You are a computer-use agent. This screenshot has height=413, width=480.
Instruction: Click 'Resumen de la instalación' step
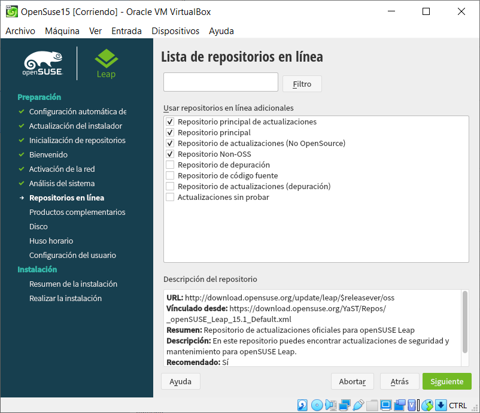click(x=73, y=284)
